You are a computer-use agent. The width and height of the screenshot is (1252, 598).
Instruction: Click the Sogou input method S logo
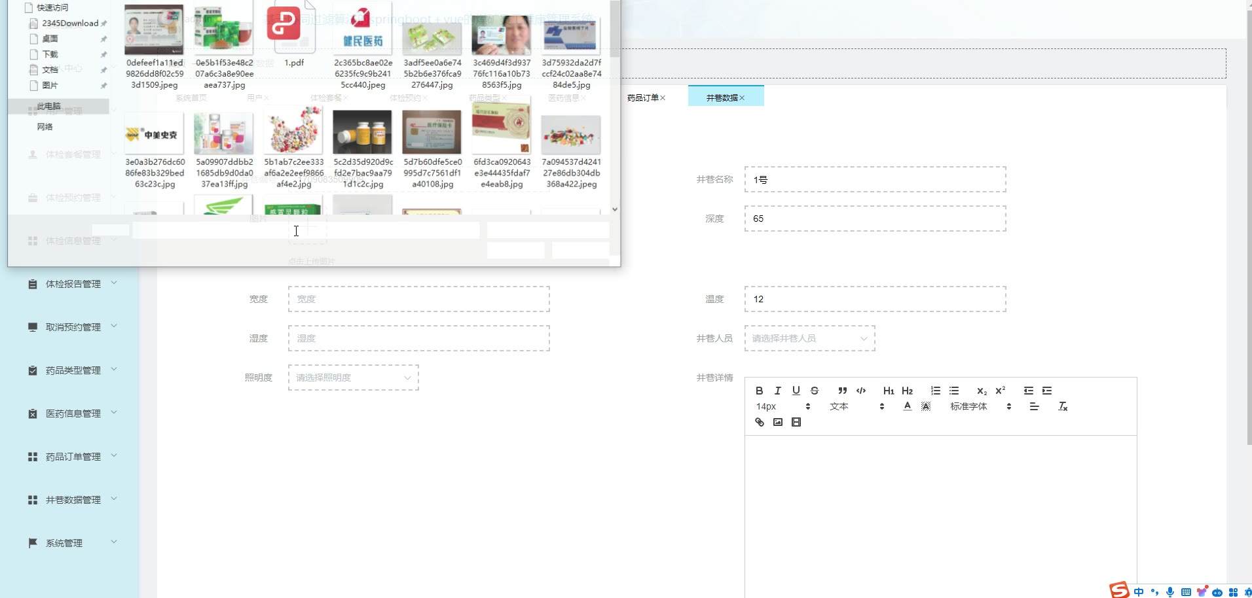(1119, 590)
